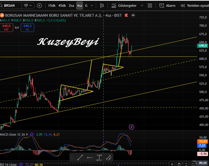Click the red flag market status icon
The image size is (209, 166).
tap(126, 15)
